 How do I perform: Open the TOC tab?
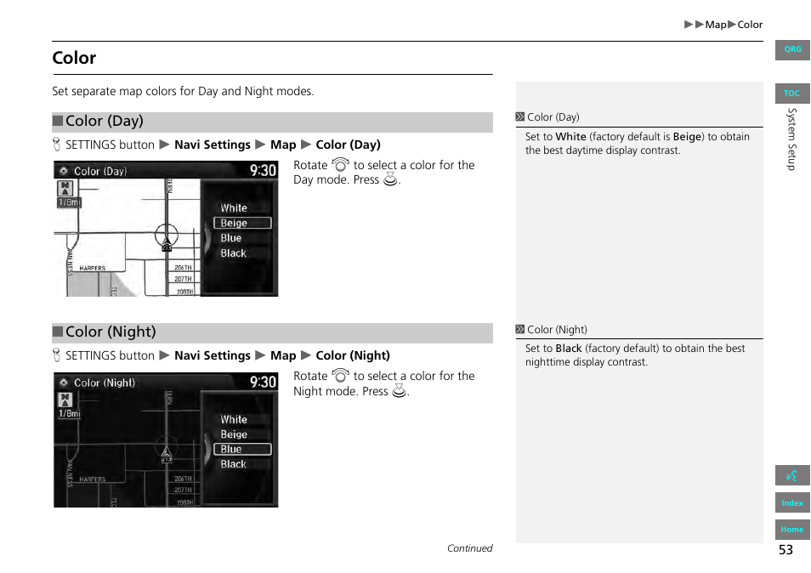(792, 93)
